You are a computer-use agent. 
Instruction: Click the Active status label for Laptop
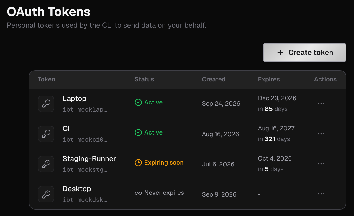153,102
